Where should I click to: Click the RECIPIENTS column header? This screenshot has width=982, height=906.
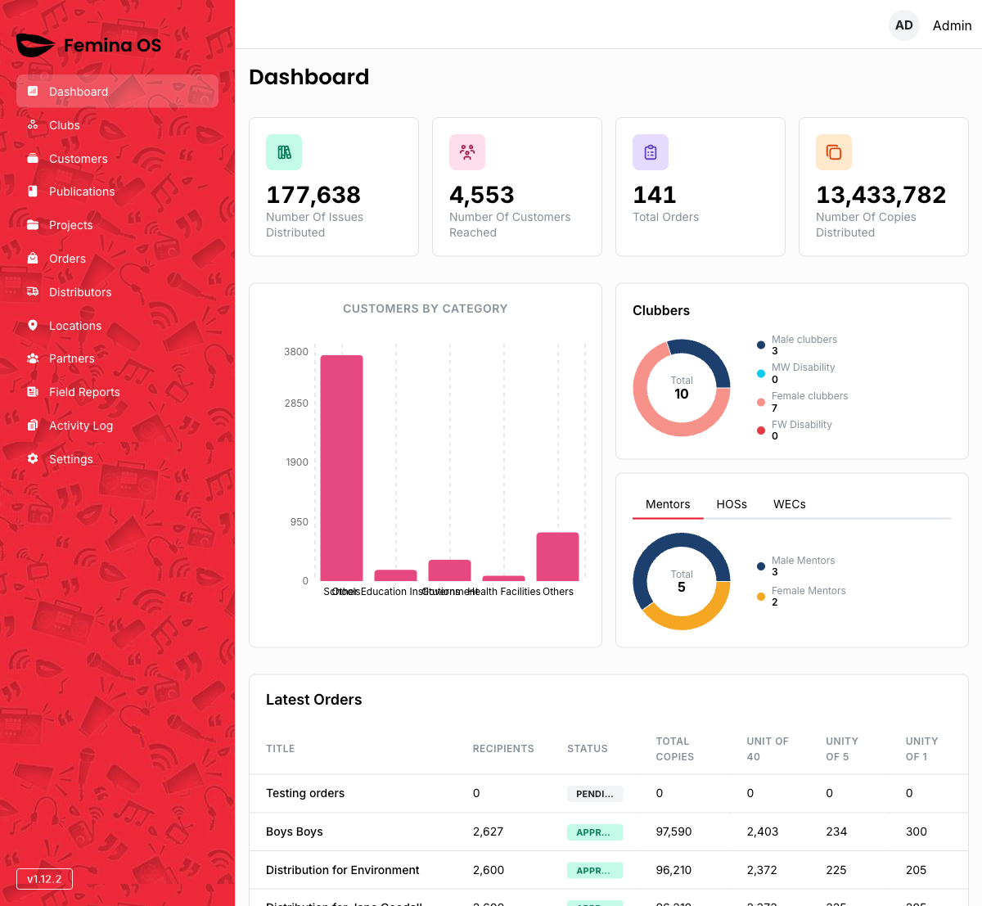click(503, 749)
